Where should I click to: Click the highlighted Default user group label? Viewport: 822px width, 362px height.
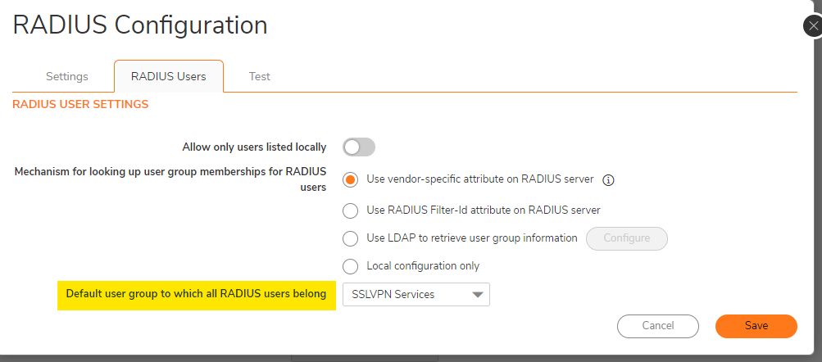click(196, 294)
